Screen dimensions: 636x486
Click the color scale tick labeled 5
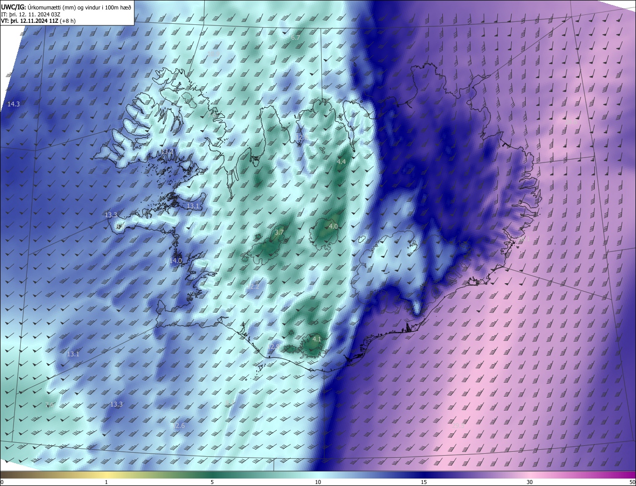click(212, 482)
